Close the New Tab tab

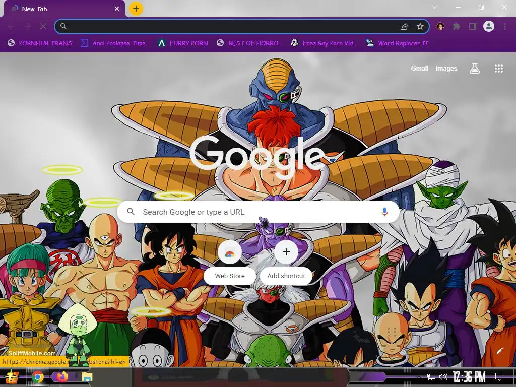(x=117, y=9)
